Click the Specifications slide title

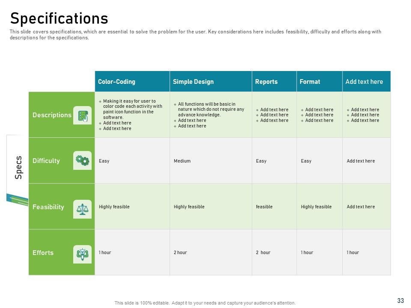coord(59,18)
